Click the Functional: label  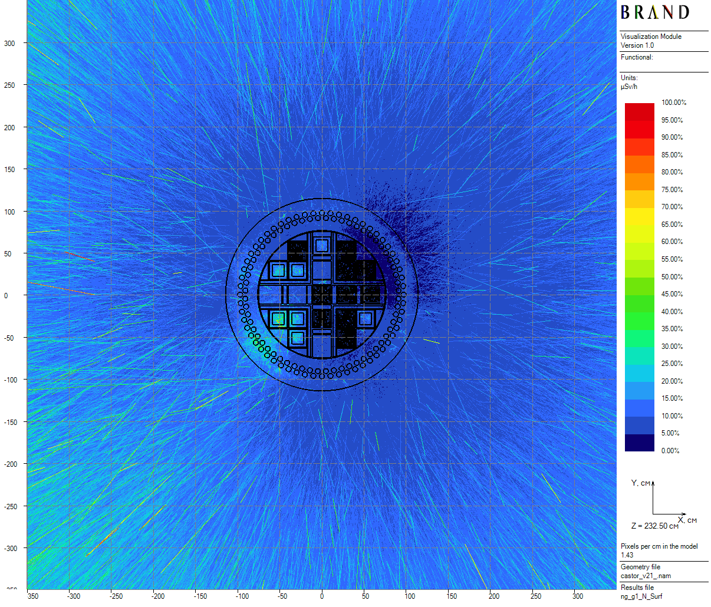[637, 57]
